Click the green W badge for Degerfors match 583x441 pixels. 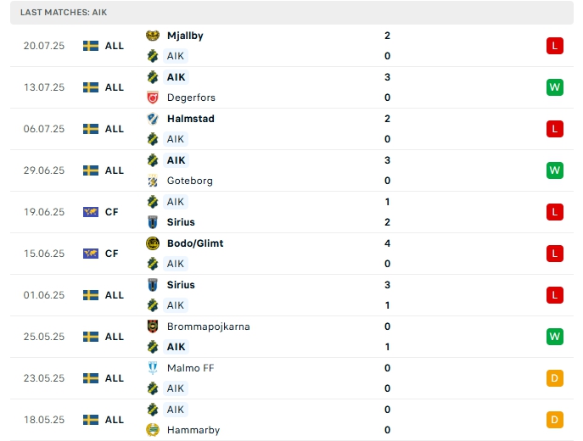click(555, 87)
